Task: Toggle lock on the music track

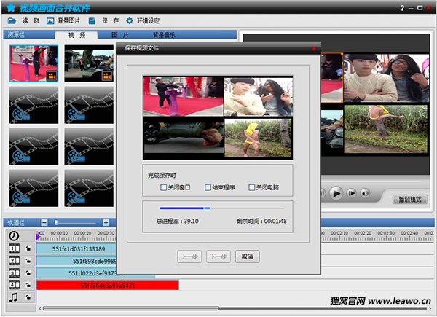Action: point(28,297)
